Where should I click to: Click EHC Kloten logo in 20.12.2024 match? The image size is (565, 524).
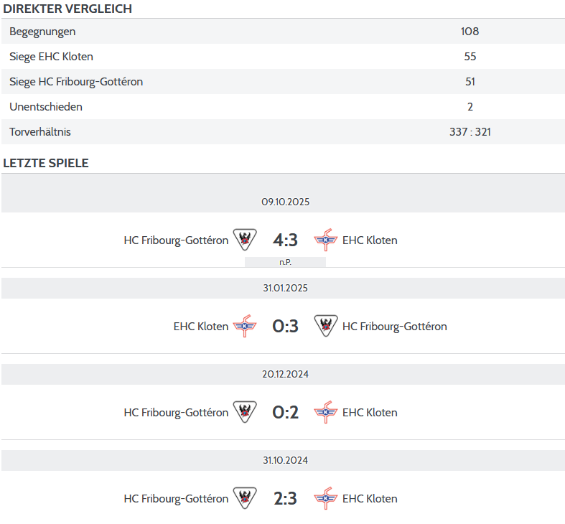326,412
